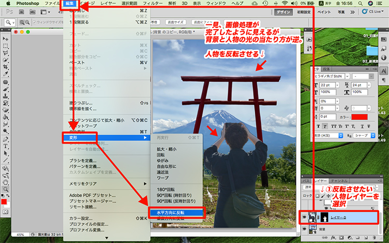Open the screen arrangement dropdown in application bar

tap(45, 12)
